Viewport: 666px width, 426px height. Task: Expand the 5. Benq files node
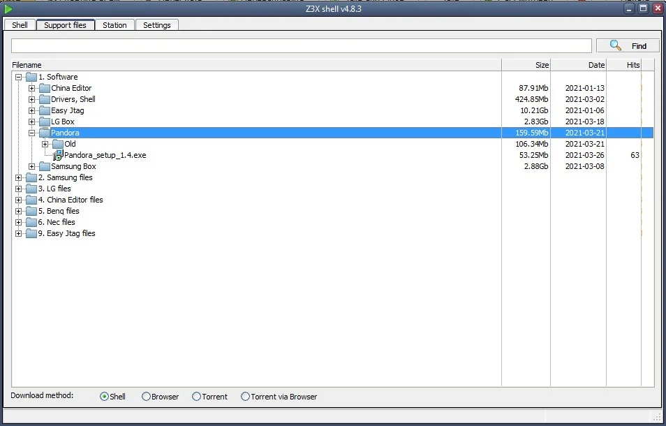19,211
